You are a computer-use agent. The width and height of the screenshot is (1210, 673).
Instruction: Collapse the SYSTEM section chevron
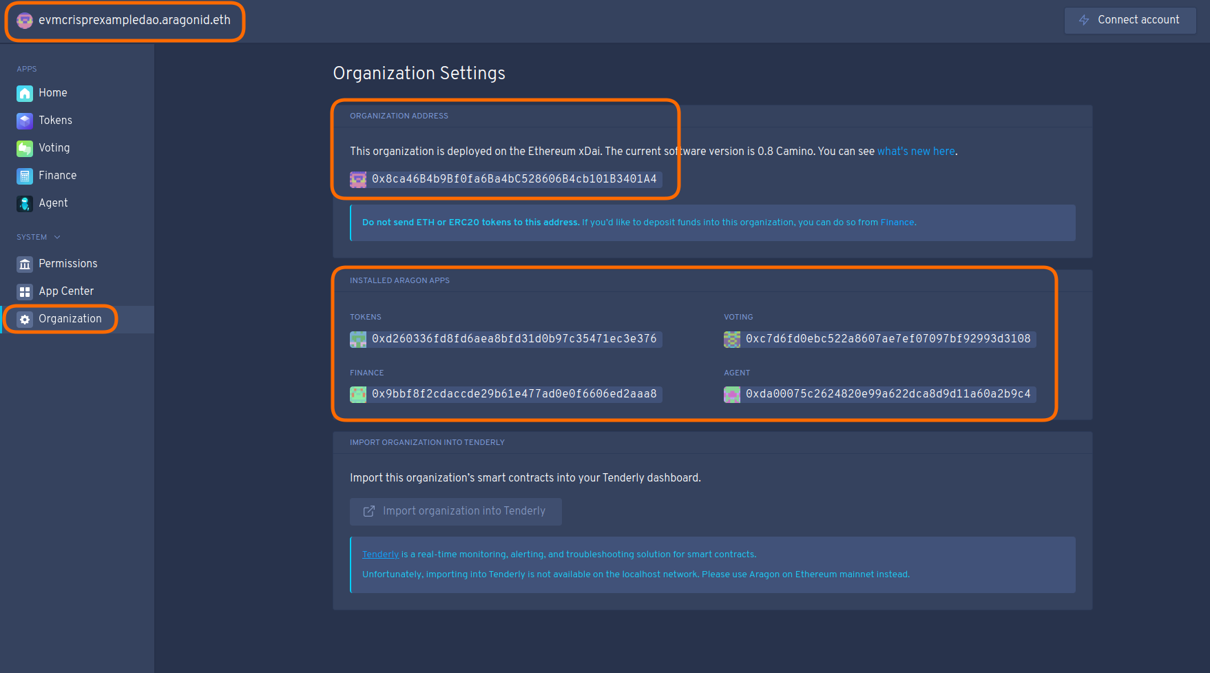[x=57, y=237]
